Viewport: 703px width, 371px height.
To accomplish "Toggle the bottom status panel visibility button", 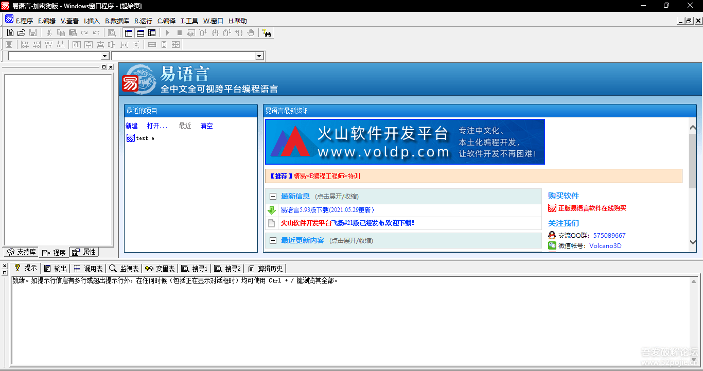I will coord(140,32).
